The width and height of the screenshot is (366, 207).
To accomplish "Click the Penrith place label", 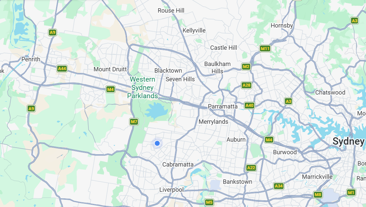I will pos(31,59).
